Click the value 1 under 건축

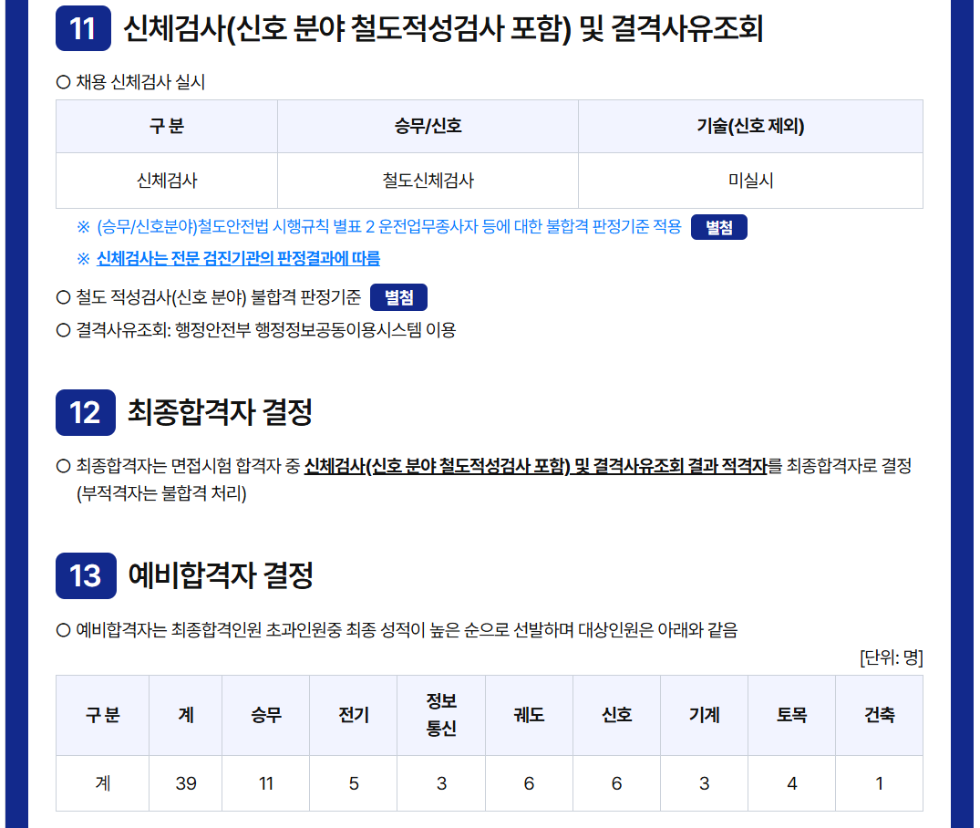[x=880, y=783]
